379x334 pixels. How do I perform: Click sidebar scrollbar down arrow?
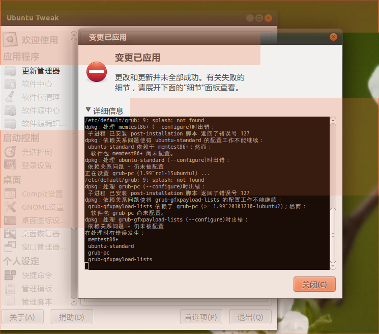[74, 302]
